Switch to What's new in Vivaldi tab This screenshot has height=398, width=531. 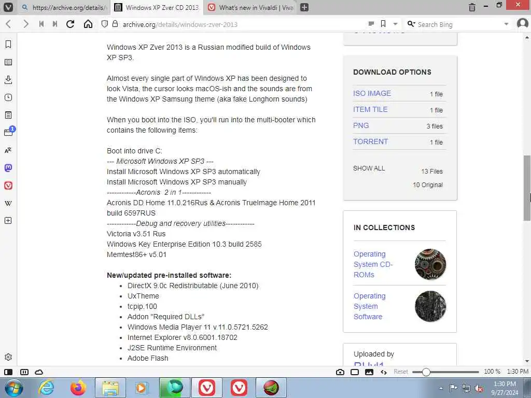(x=251, y=7)
